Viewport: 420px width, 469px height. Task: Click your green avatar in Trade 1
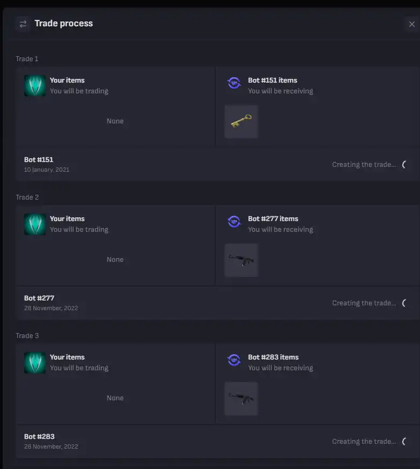coord(35,85)
